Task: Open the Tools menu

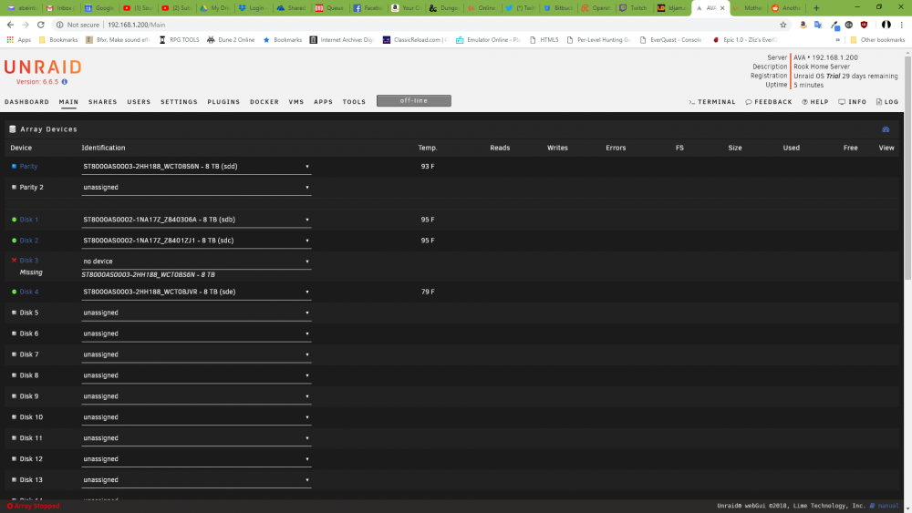Action: (354, 102)
